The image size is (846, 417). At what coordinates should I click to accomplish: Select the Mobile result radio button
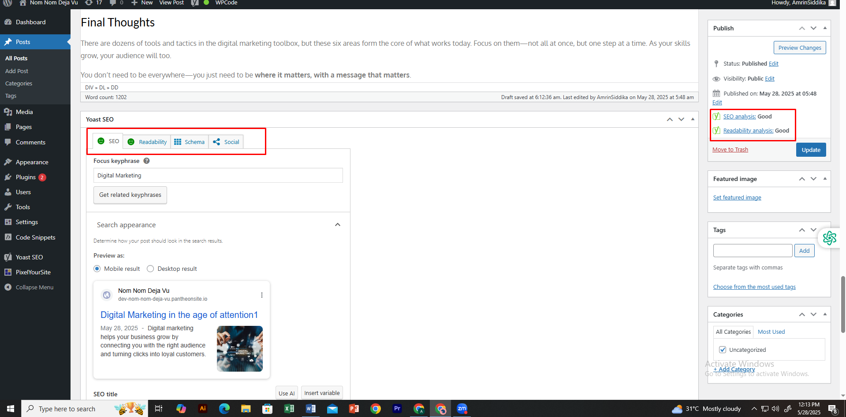[97, 269]
